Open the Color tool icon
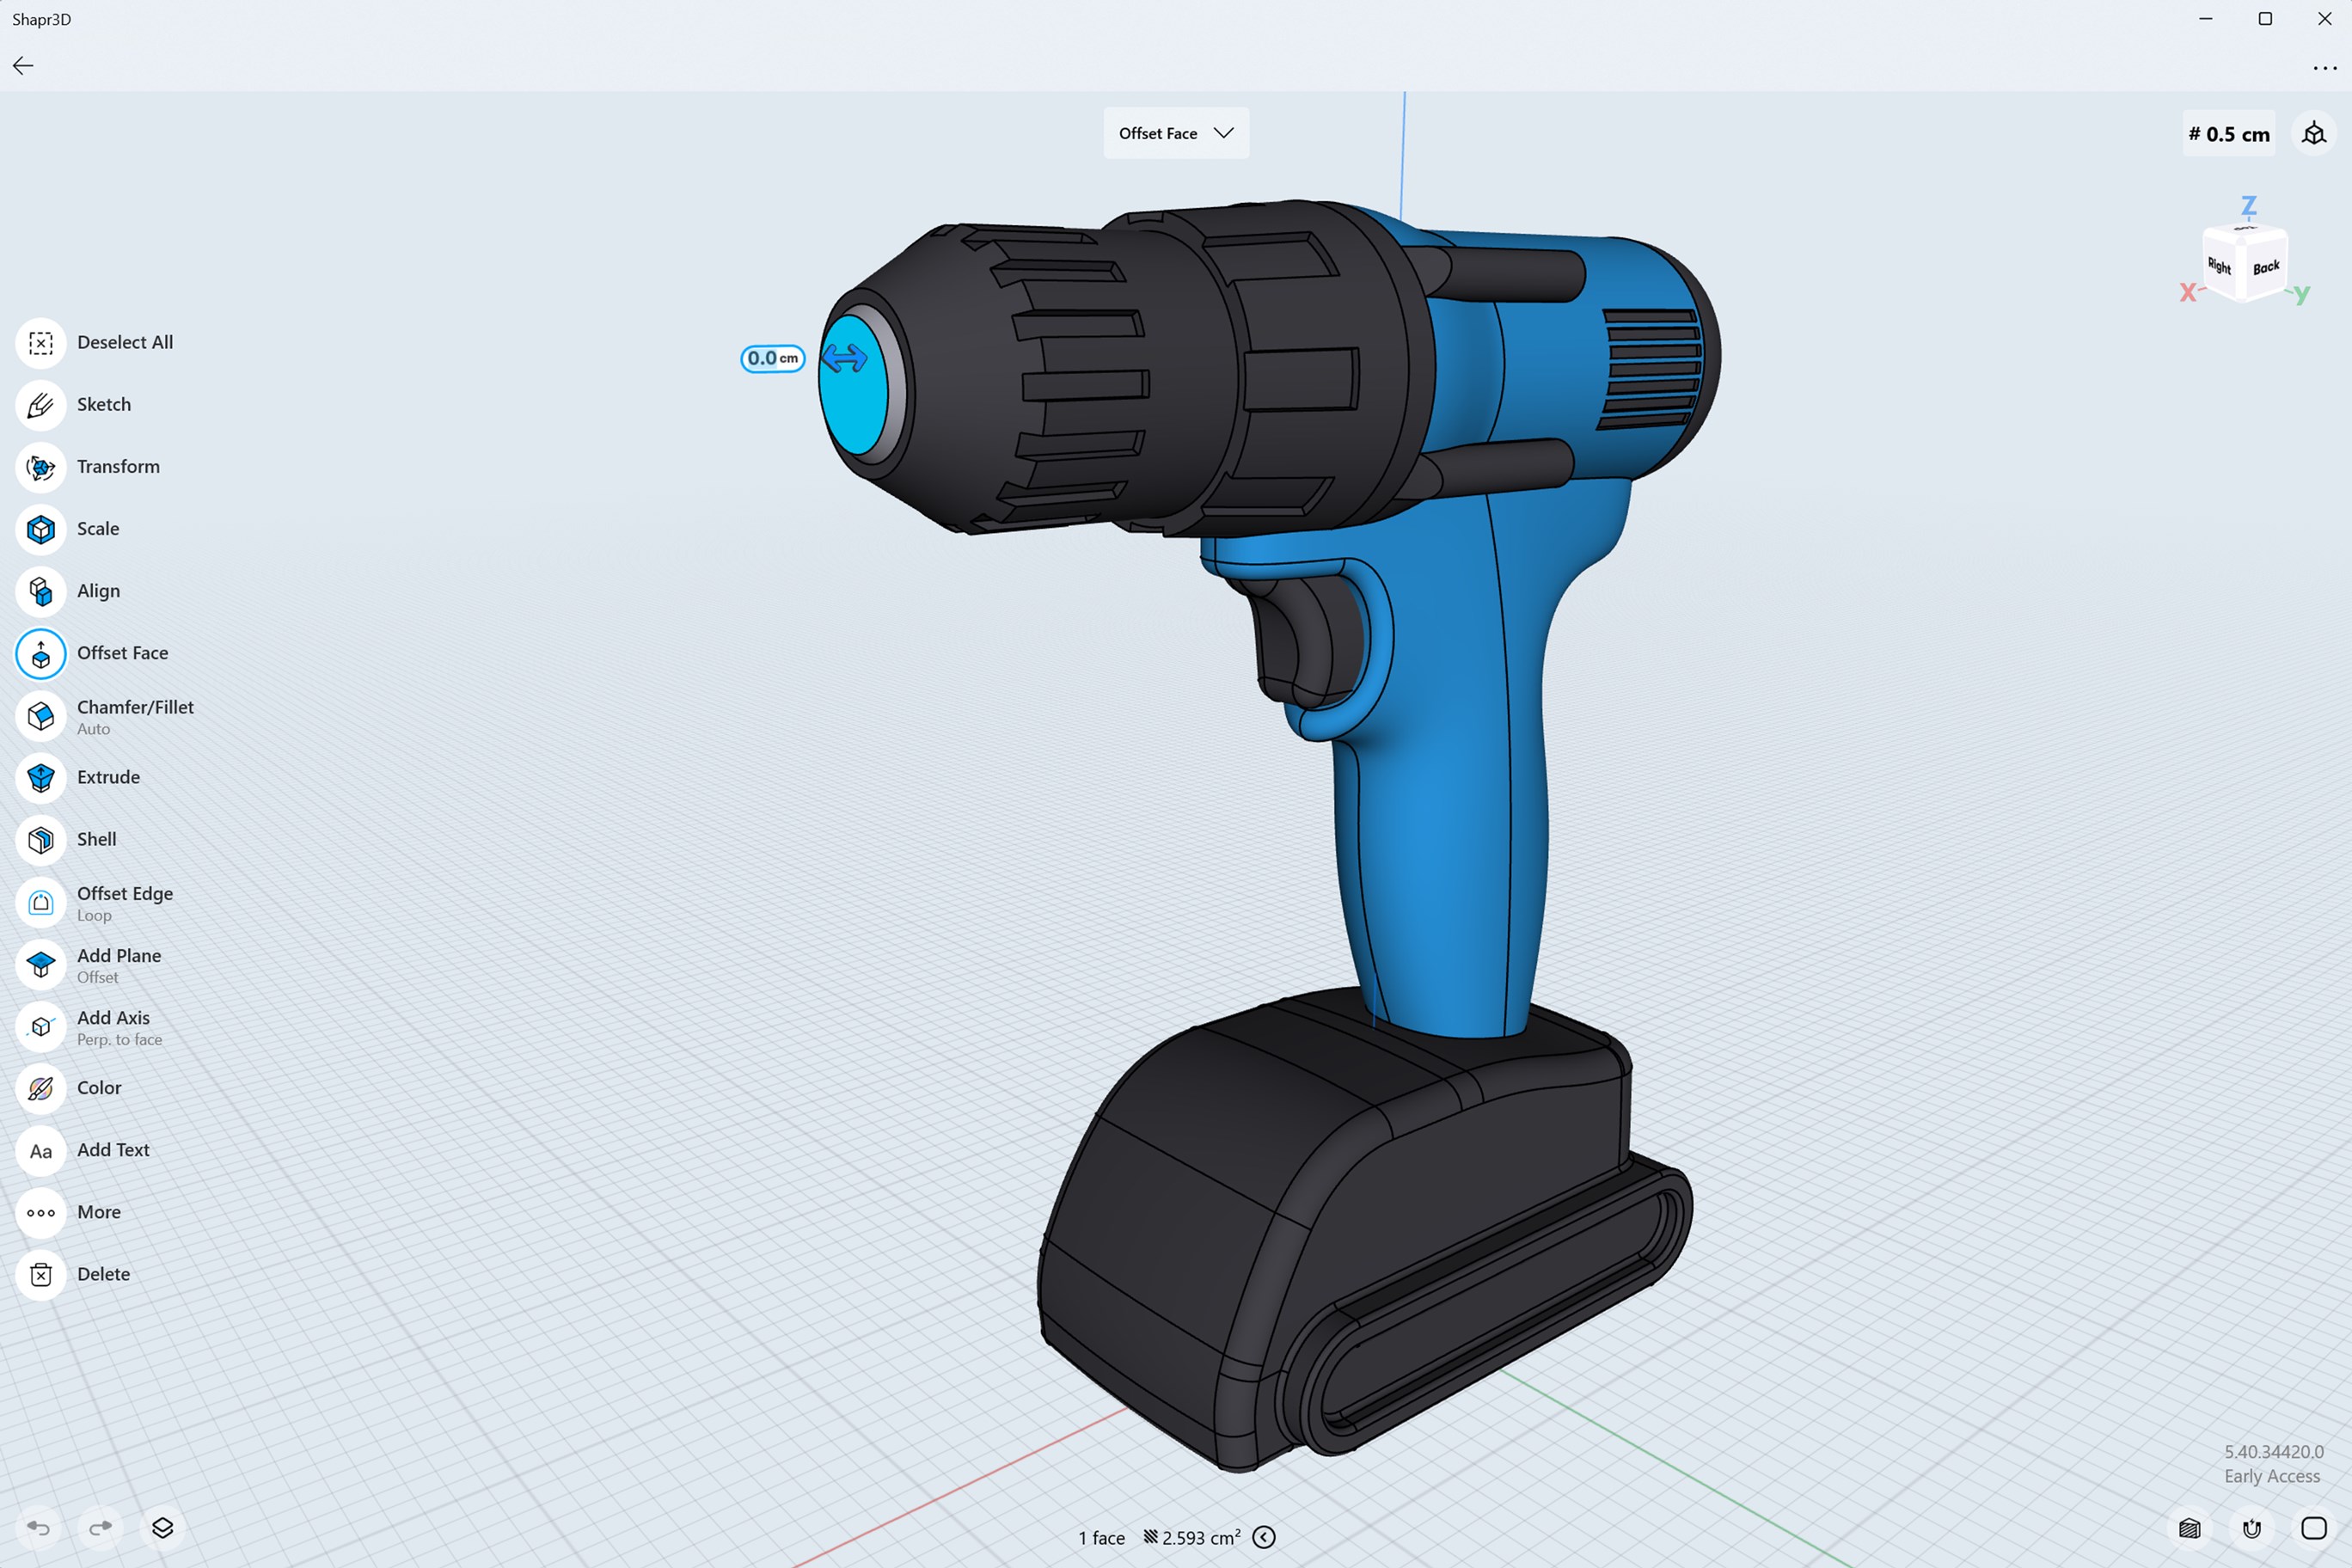Image resolution: width=2352 pixels, height=1568 pixels. coord(41,1088)
